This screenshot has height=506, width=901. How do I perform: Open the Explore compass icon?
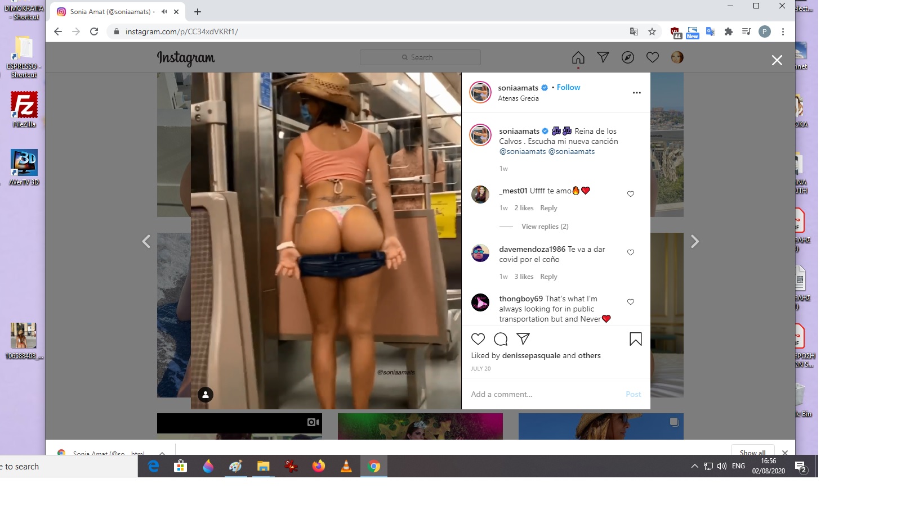[627, 57]
